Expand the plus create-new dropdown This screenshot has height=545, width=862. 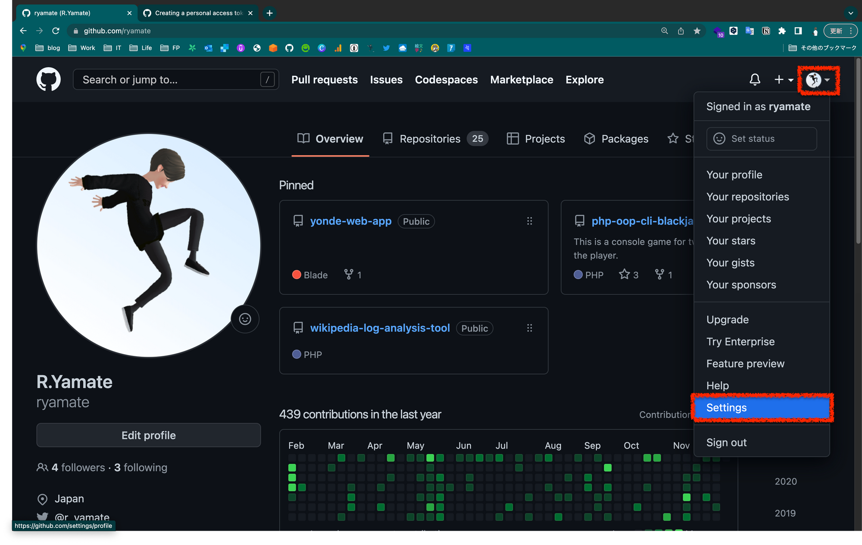pyautogui.click(x=784, y=79)
